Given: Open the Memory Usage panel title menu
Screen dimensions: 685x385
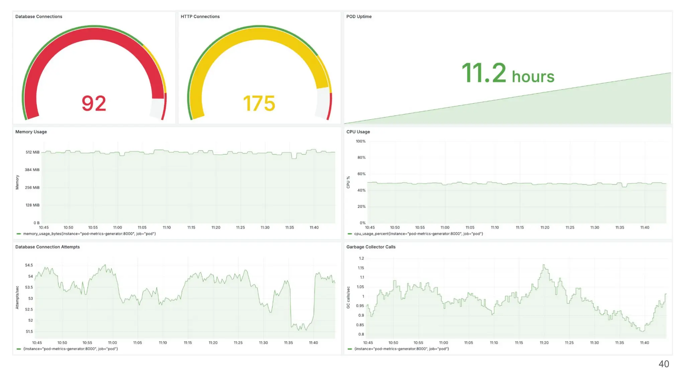Looking at the screenshot, I should pyautogui.click(x=31, y=132).
